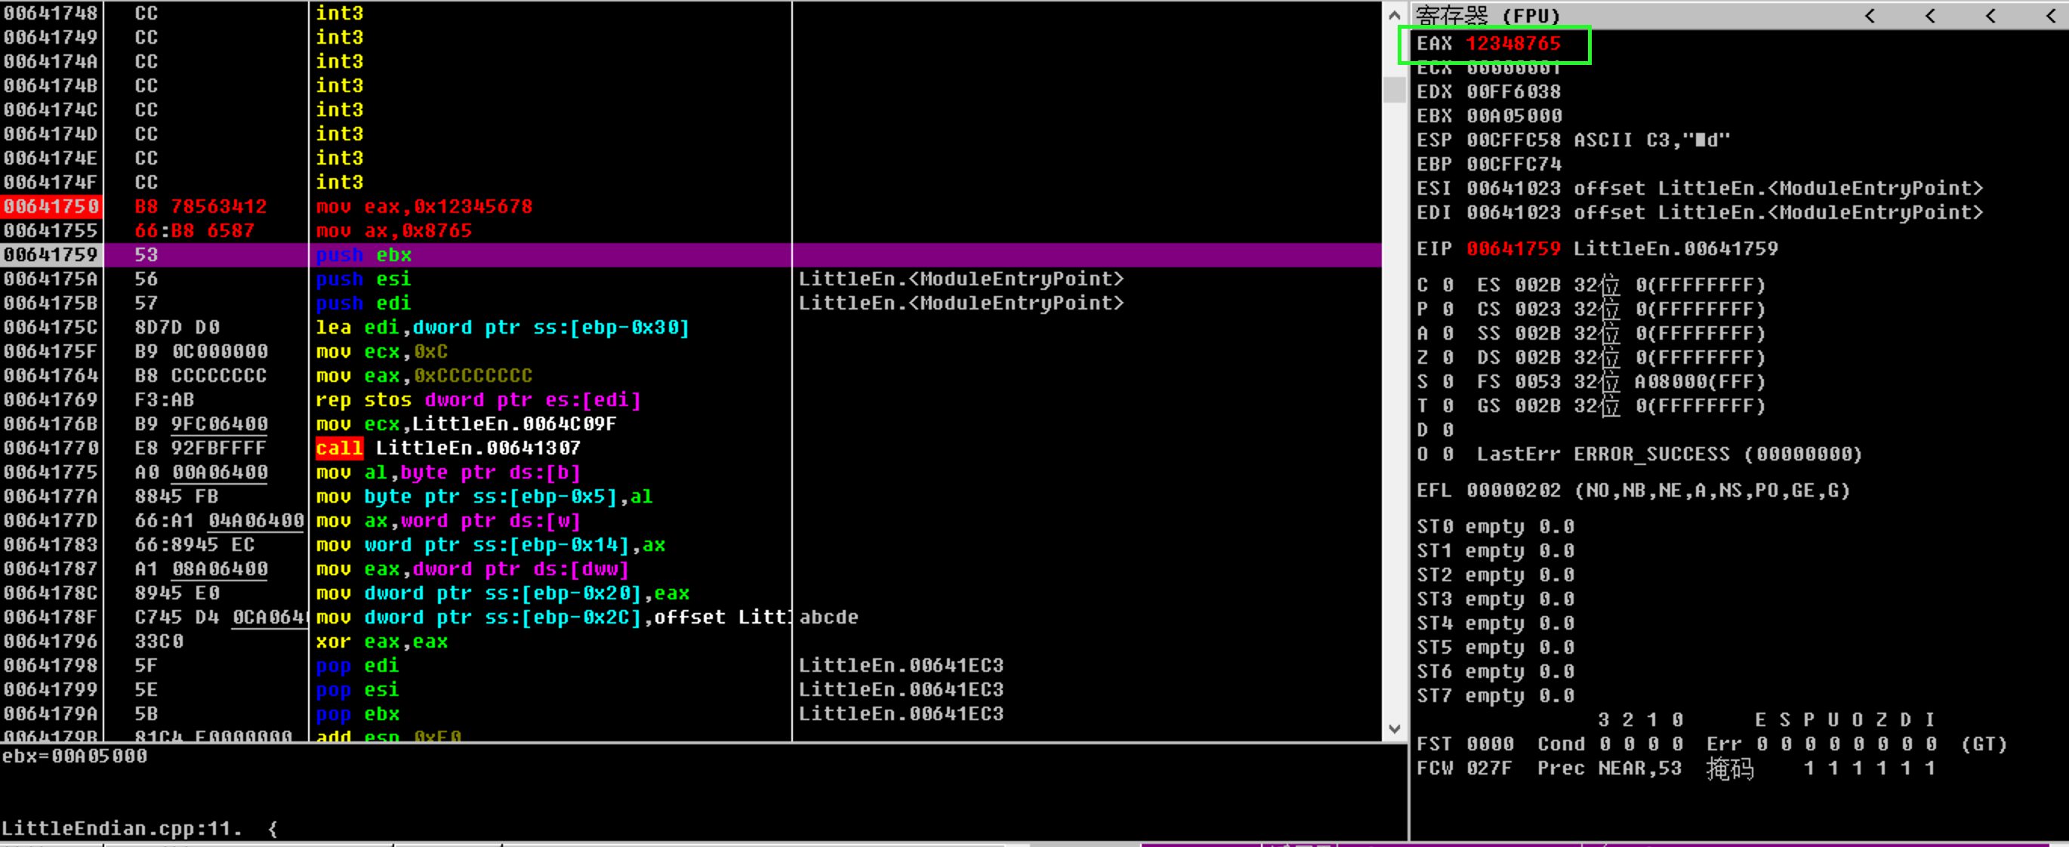Click the P parity flag value
This screenshot has width=2069, height=847.
(x=1448, y=308)
